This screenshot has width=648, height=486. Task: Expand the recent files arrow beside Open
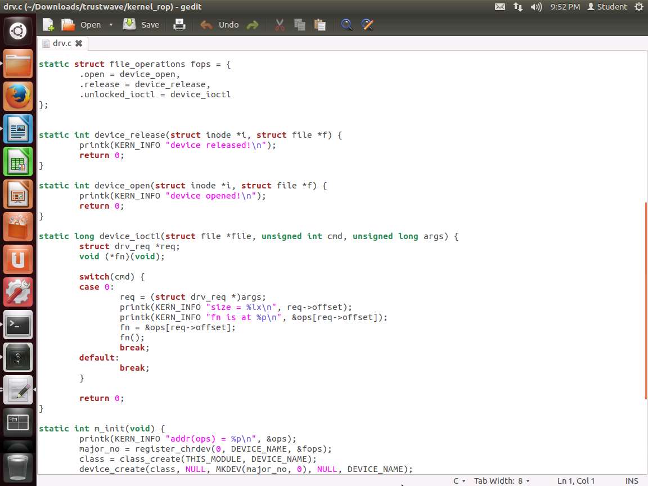111,25
